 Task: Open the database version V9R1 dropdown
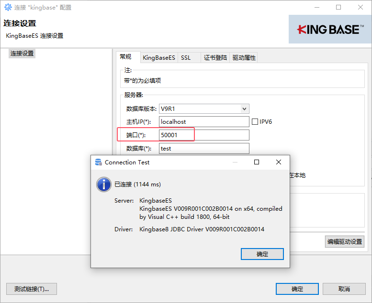[244, 109]
